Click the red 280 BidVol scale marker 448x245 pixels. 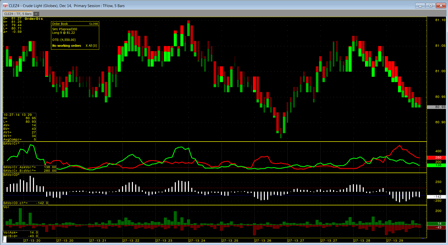click(436, 158)
